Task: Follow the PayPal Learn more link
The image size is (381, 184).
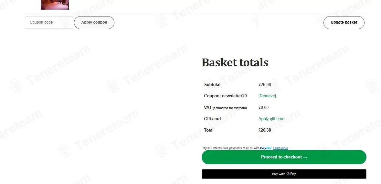Action: (280, 148)
